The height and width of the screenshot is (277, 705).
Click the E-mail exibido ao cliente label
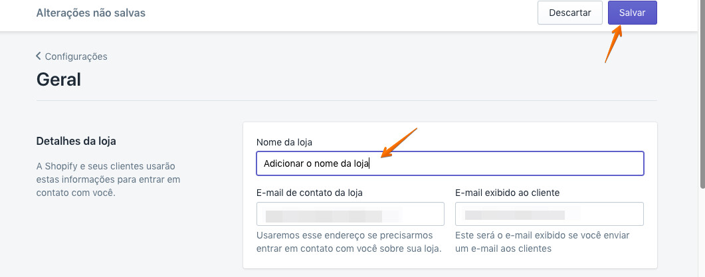click(x=507, y=193)
